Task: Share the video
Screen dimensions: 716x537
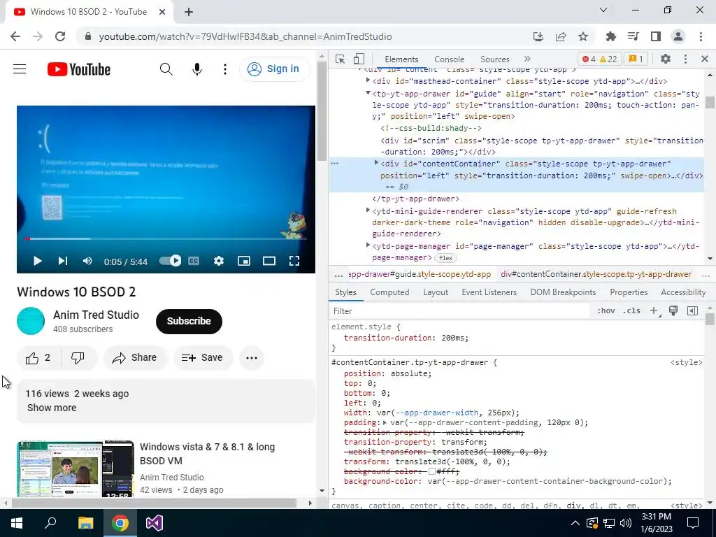Action: point(135,357)
